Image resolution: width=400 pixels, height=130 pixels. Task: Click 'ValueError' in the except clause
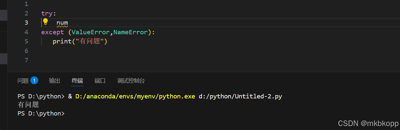91,32
